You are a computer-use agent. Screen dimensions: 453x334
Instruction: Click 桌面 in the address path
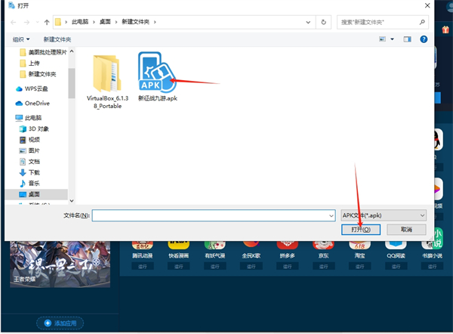pyautogui.click(x=105, y=22)
